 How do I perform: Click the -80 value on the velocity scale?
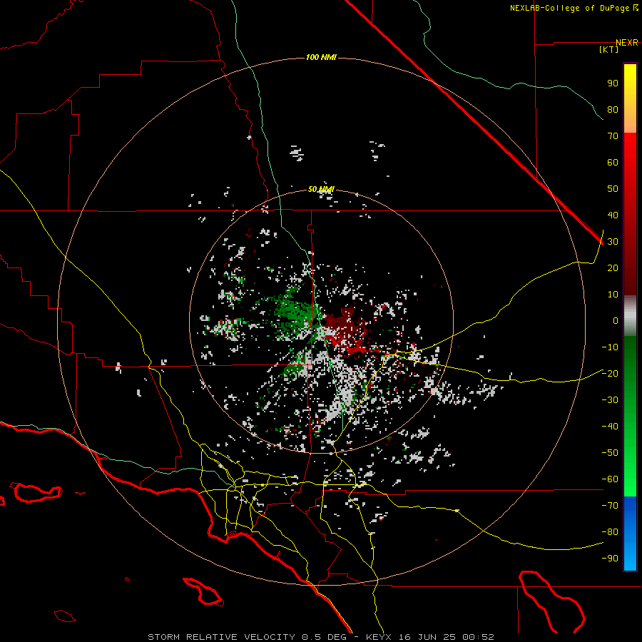coord(610,532)
